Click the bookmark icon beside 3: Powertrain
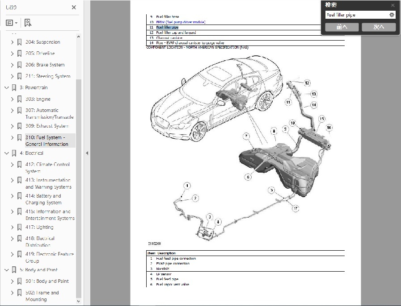Image resolution: width=401 pixels, height=306 pixels. click(x=14, y=87)
